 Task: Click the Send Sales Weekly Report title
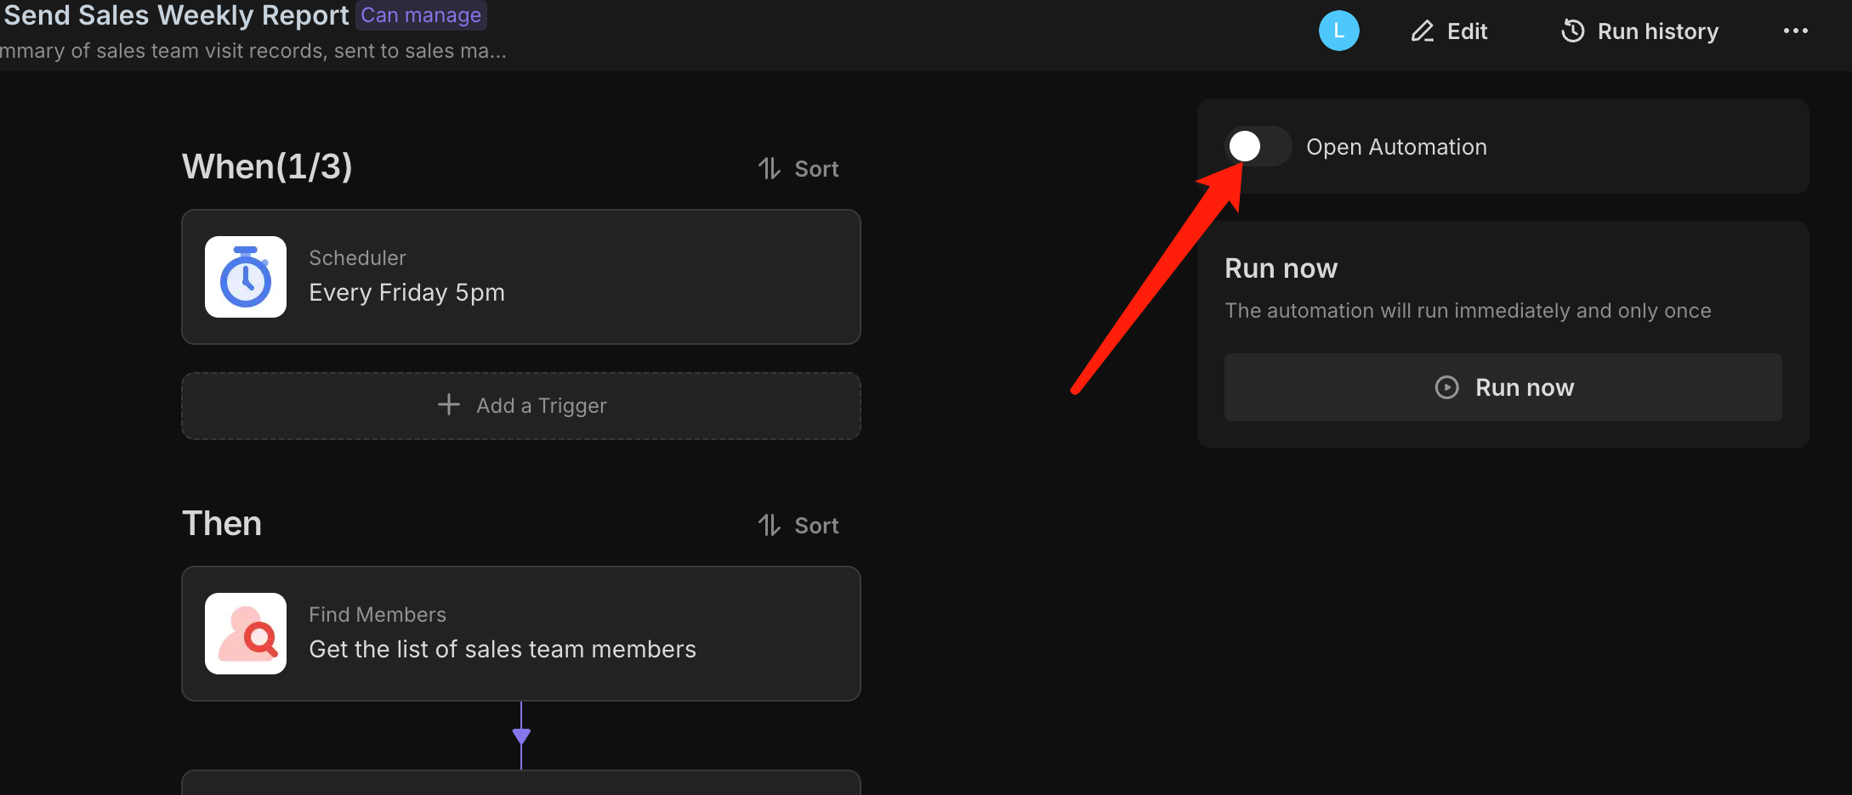point(176,15)
